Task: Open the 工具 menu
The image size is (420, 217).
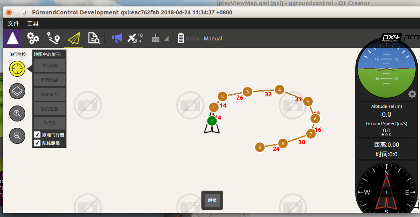Action: pyautogui.click(x=33, y=24)
